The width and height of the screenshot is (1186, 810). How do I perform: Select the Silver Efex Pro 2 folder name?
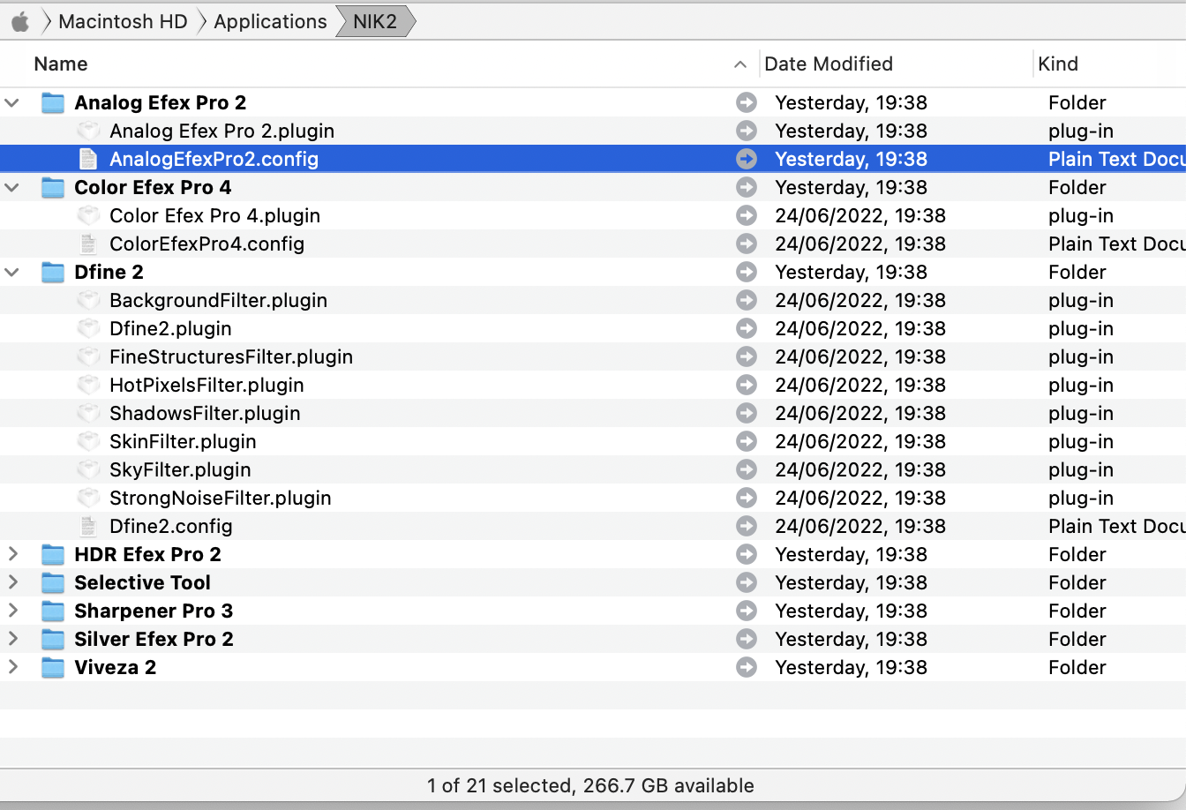154,639
